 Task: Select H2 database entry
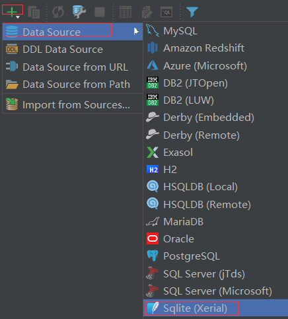215,170
